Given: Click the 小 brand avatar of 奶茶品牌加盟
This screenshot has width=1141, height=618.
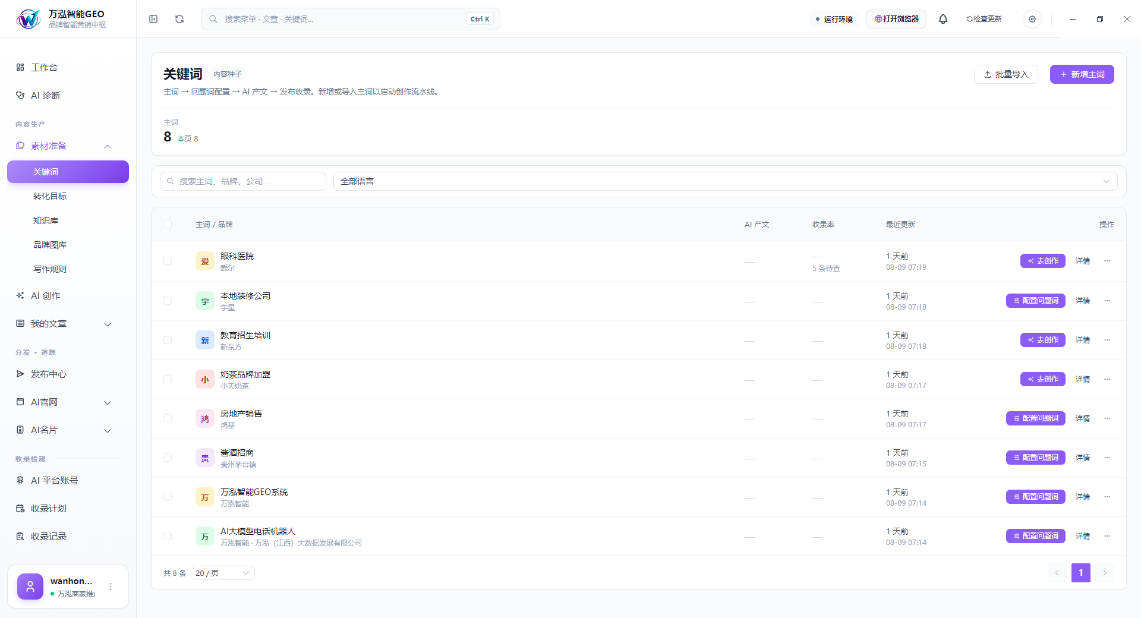Looking at the screenshot, I should pyautogui.click(x=205, y=379).
